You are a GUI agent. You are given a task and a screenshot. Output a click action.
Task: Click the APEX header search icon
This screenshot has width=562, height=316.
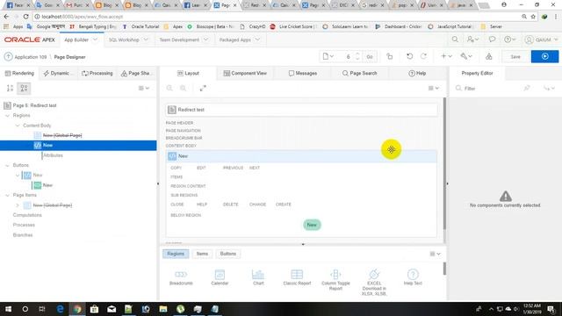click(455, 39)
